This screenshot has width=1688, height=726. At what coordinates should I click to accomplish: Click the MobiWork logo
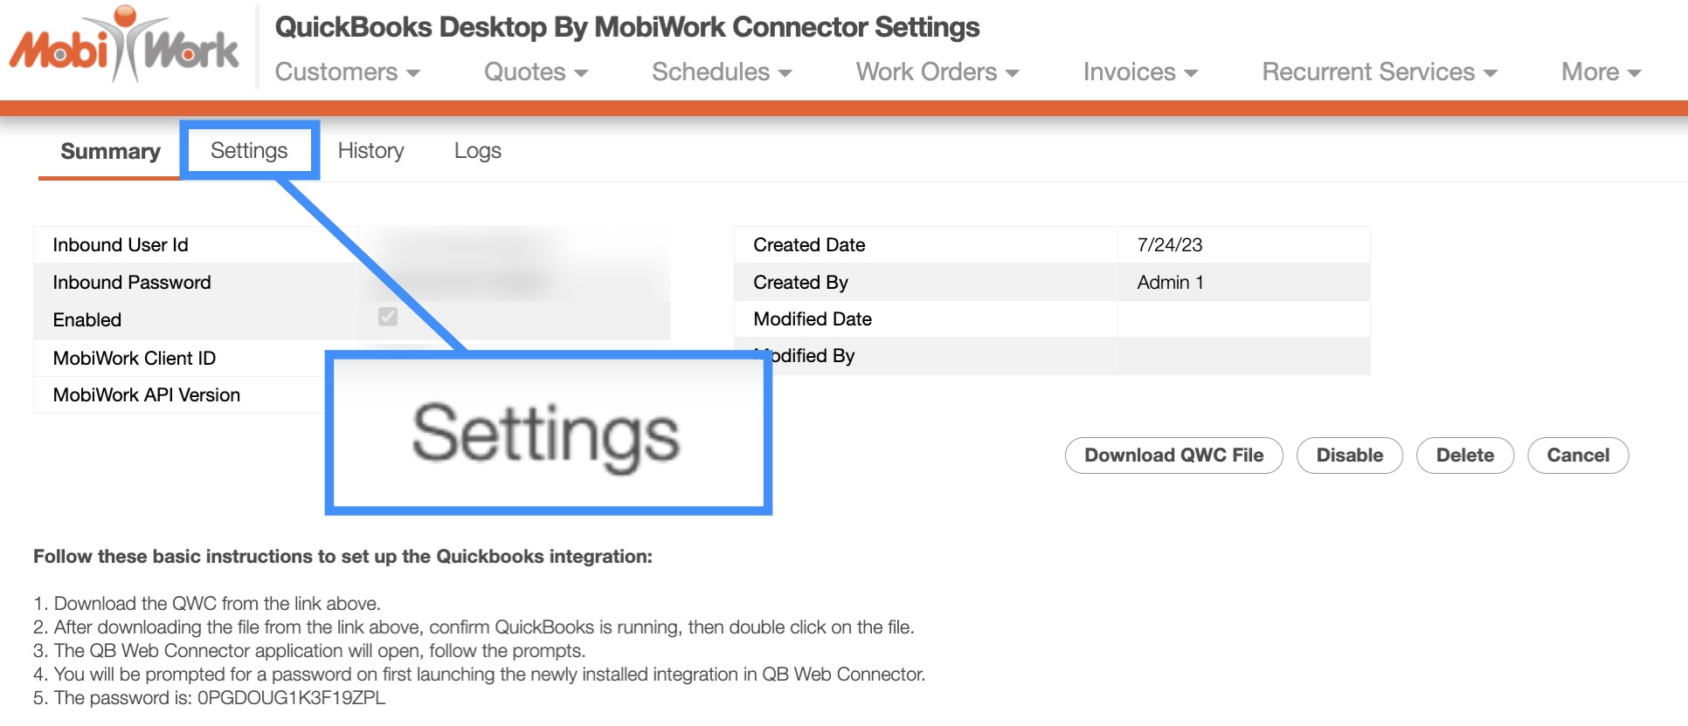pos(124,45)
